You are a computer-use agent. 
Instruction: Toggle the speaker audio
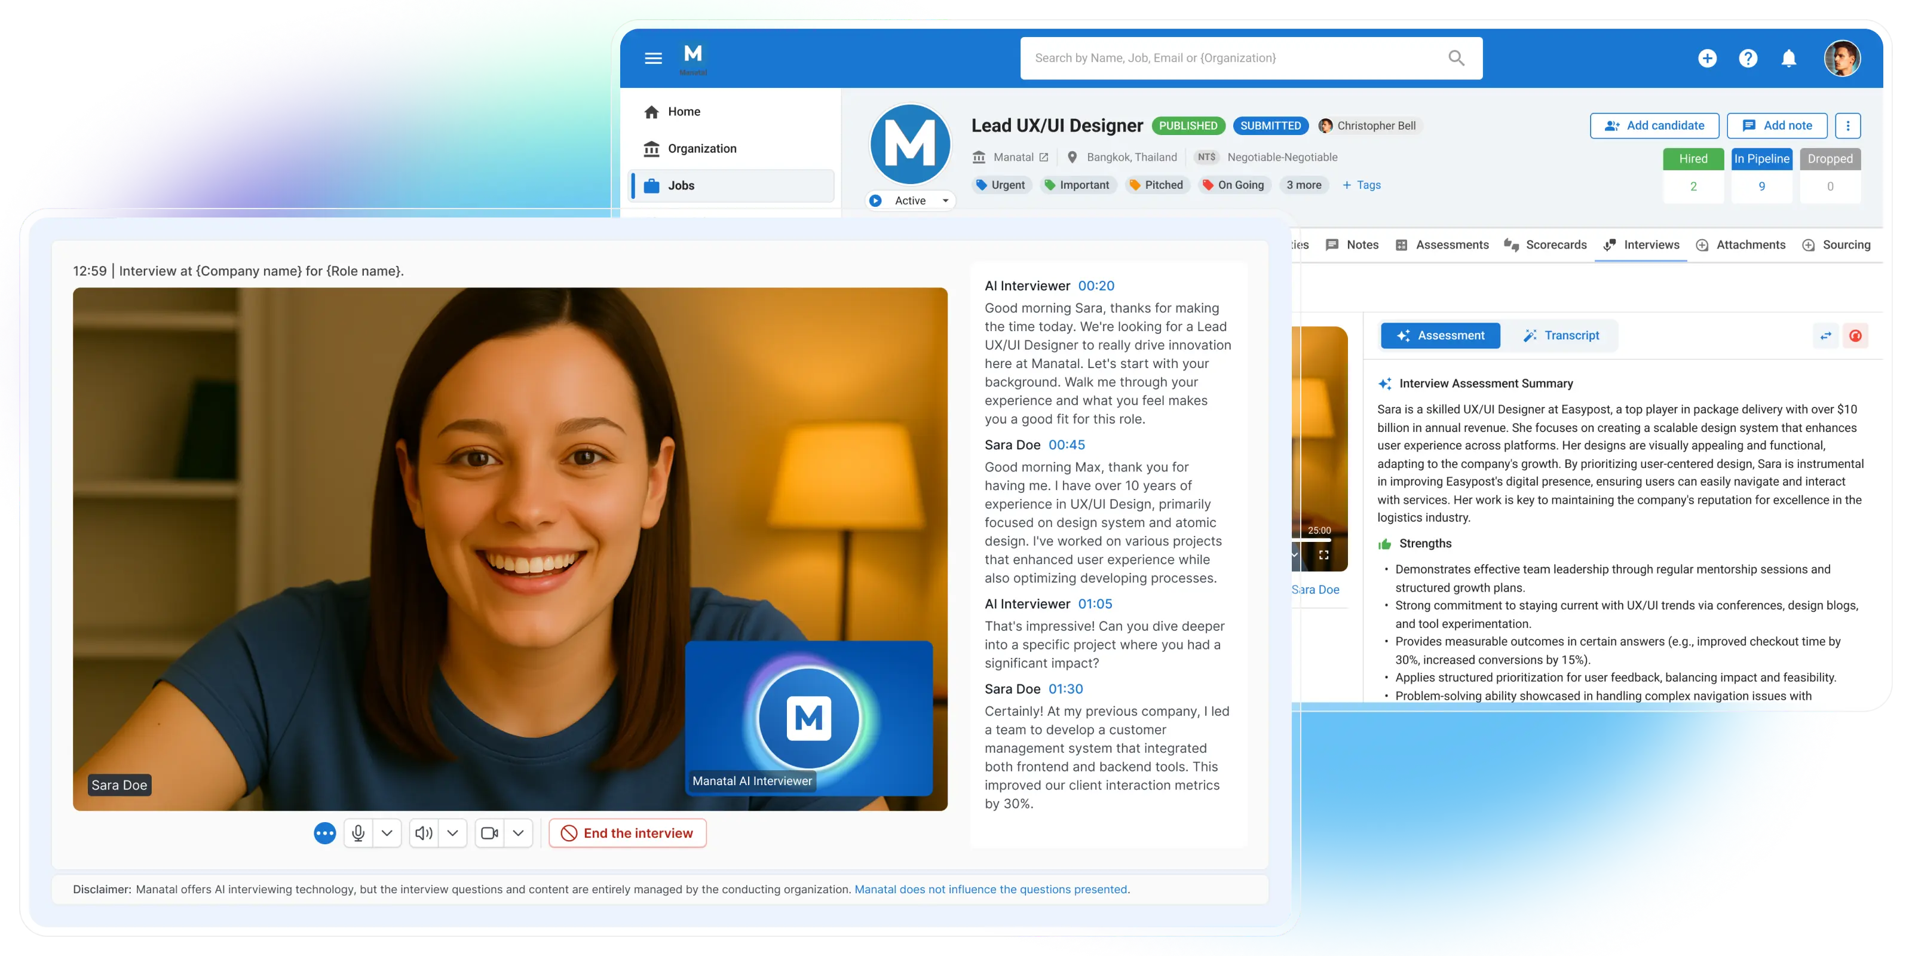click(424, 833)
